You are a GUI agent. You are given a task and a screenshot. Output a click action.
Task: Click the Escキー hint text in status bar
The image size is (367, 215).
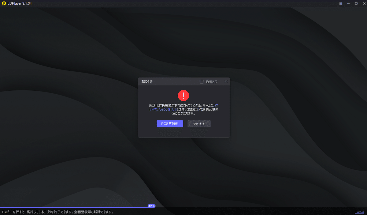click(58, 212)
